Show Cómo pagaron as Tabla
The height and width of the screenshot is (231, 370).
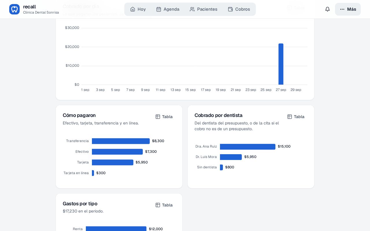point(164,117)
